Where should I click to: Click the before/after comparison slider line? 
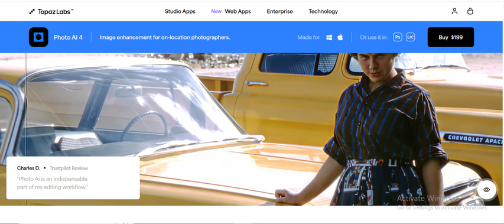26,129
